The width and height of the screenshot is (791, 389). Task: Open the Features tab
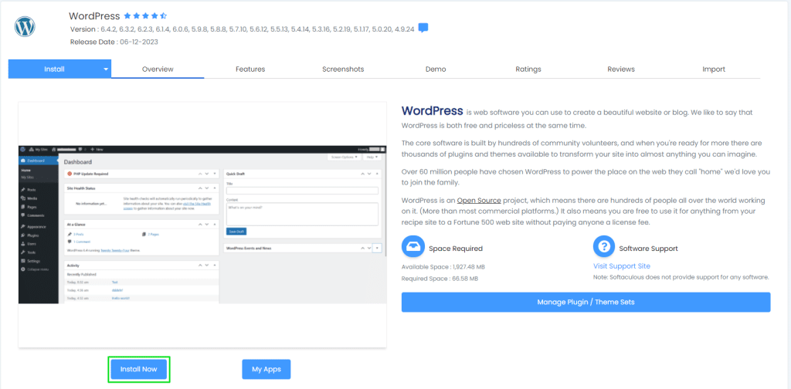pyautogui.click(x=250, y=69)
